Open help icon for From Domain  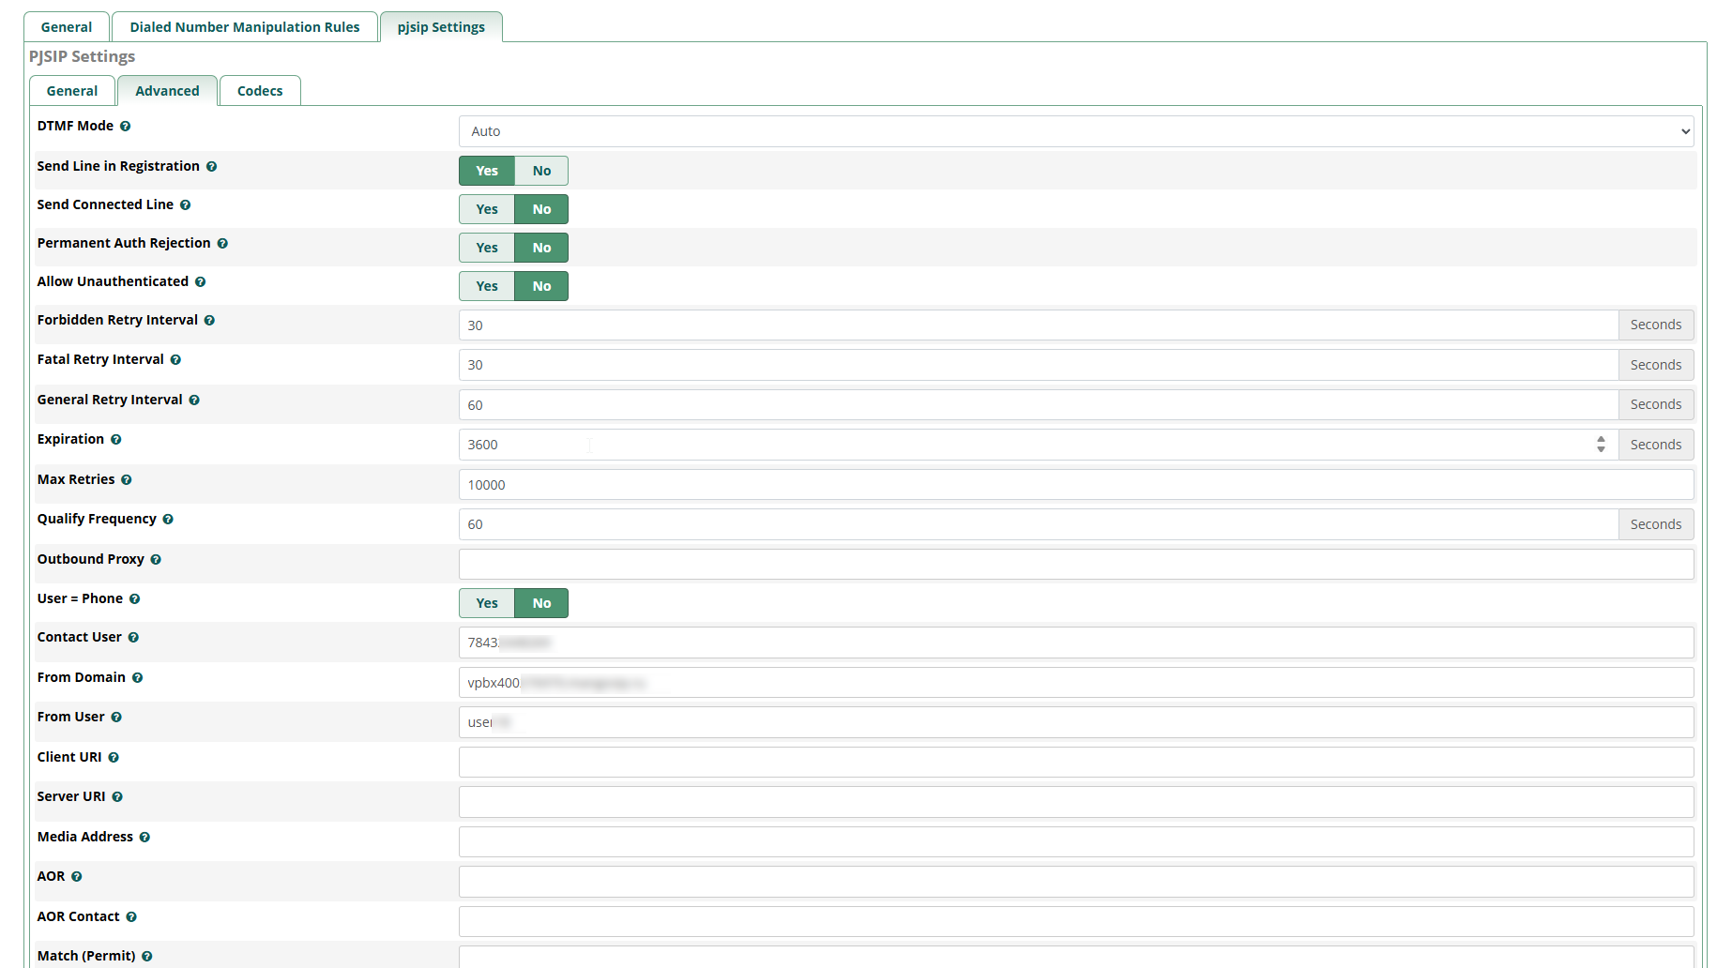(137, 678)
